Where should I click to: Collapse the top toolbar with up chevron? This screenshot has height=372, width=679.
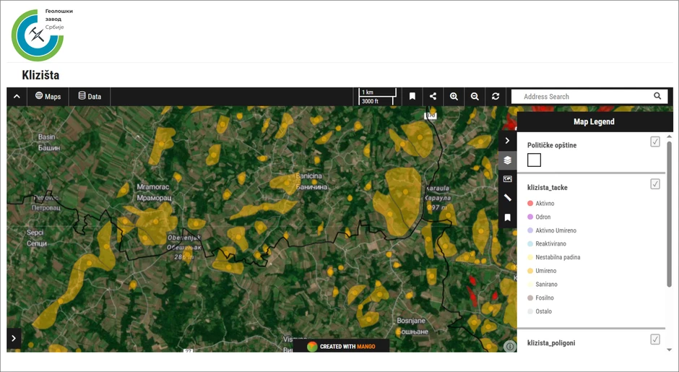point(17,96)
